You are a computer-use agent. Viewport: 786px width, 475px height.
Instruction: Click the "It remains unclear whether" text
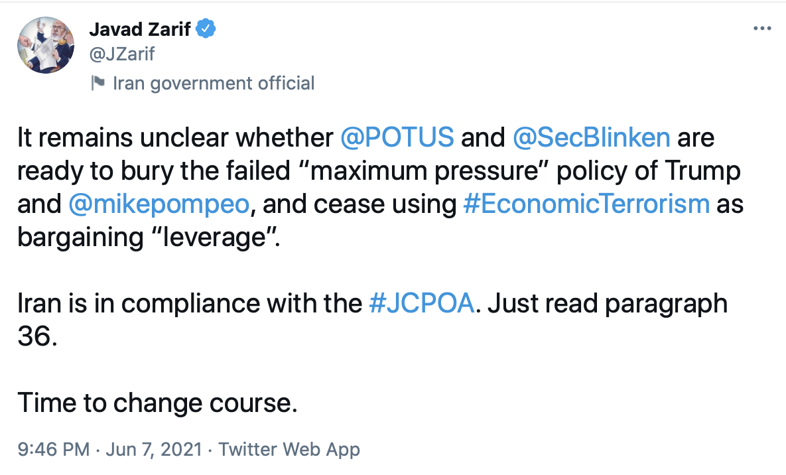coord(174,137)
